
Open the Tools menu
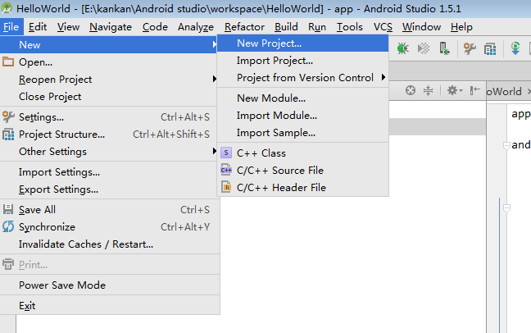tap(349, 27)
